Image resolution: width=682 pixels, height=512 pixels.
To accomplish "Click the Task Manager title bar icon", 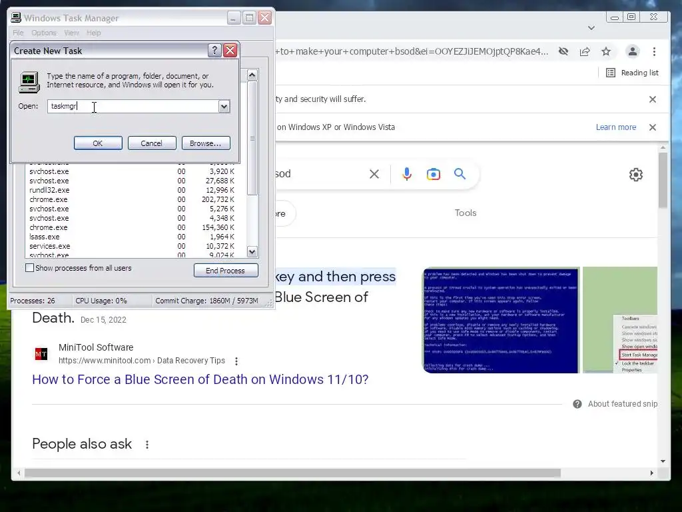I will (16, 18).
